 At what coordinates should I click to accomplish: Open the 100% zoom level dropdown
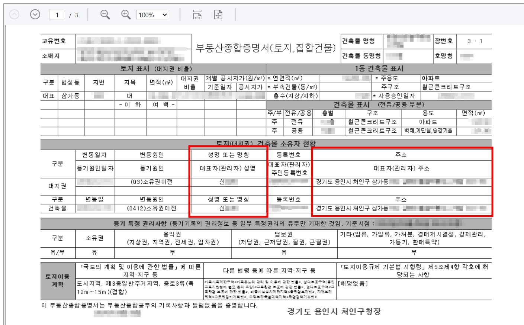[x=153, y=15]
